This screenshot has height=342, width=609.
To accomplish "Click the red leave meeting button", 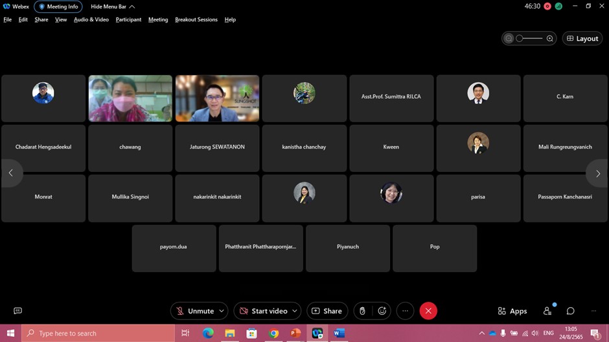I will point(428,311).
